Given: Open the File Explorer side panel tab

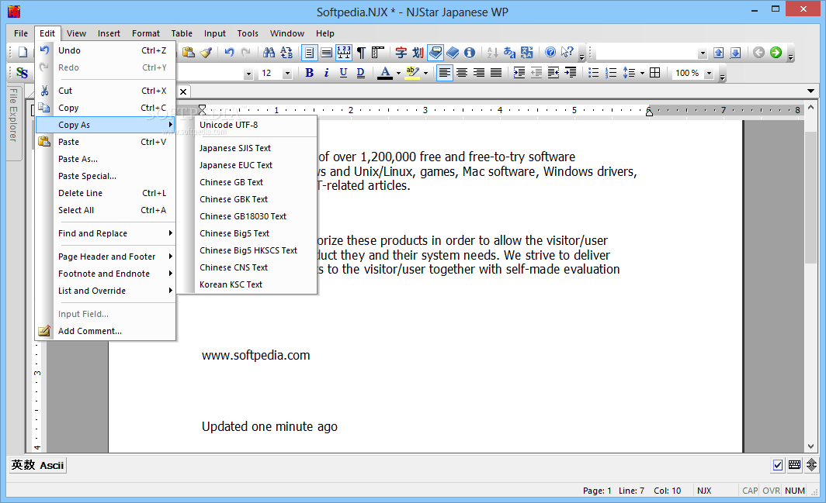Looking at the screenshot, I should point(14,122).
